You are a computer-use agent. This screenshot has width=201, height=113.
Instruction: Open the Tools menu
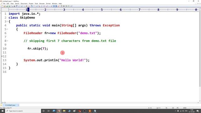pos(36,3)
